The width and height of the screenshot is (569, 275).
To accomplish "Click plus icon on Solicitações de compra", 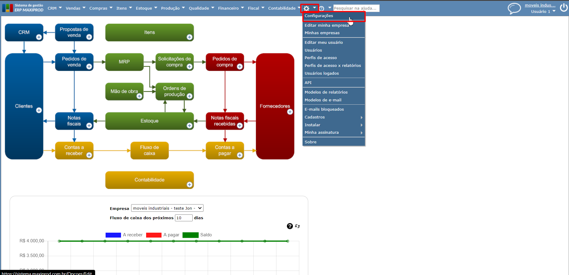I will click(x=190, y=67).
